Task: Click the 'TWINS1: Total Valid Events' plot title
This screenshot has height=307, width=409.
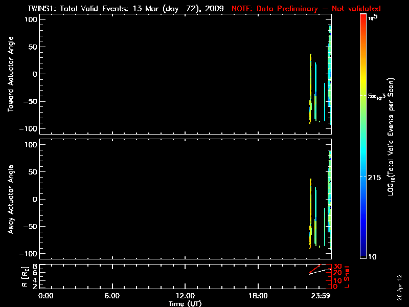Action: (x=125, y=9)
